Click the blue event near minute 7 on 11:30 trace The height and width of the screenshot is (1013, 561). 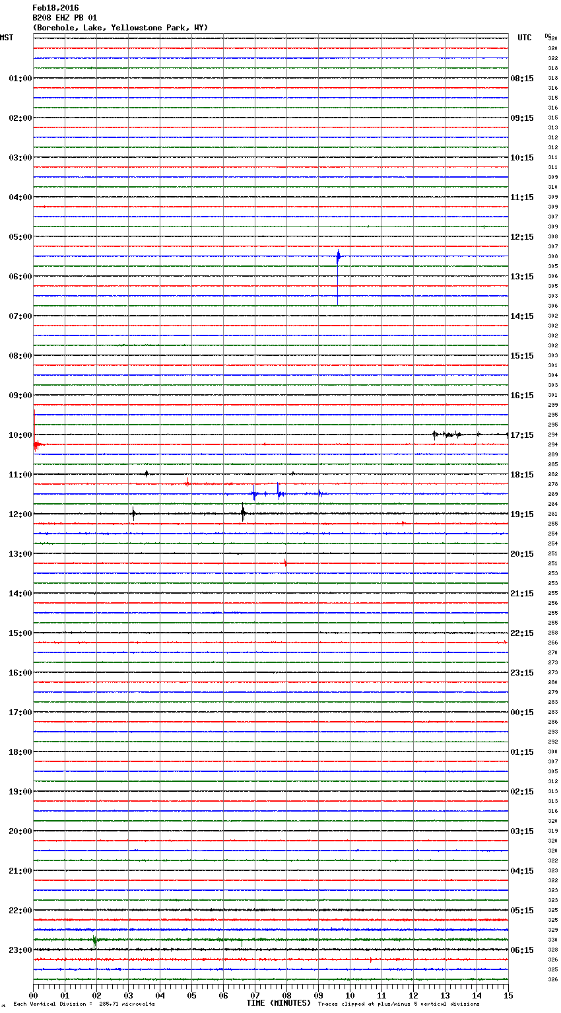click(255, 493)
